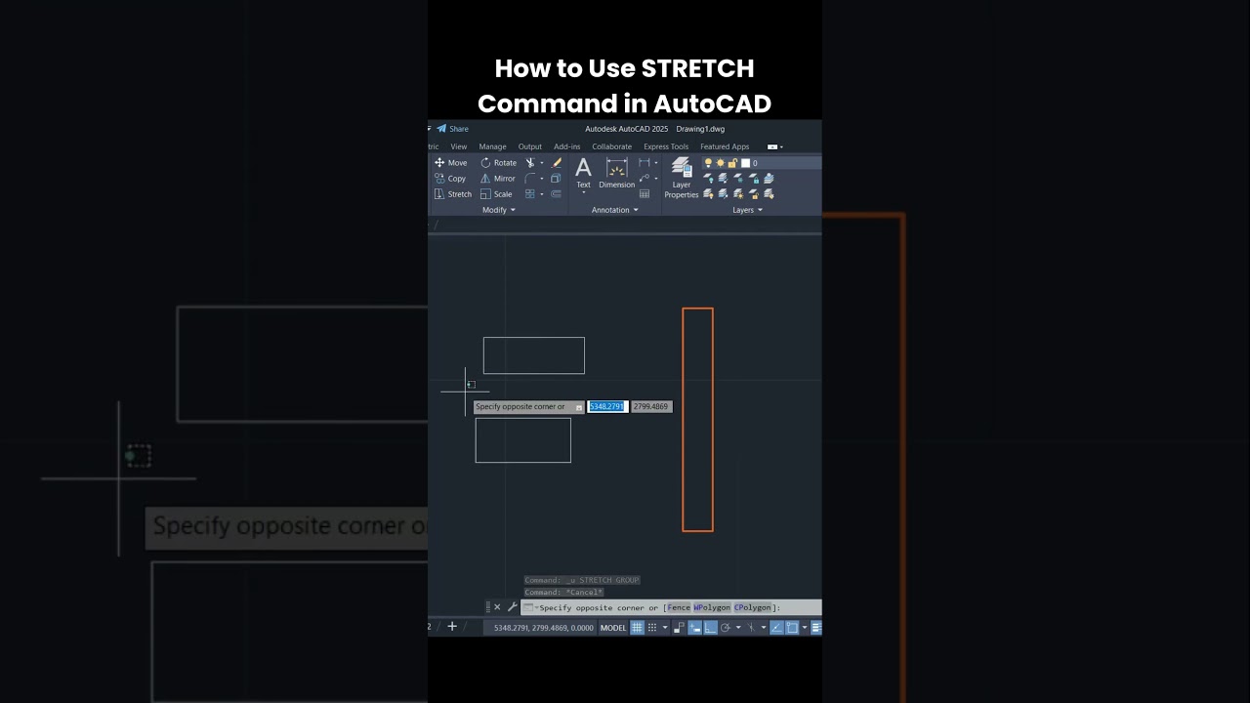Click the Share paper-plane icon

click(x=441, y=129)
